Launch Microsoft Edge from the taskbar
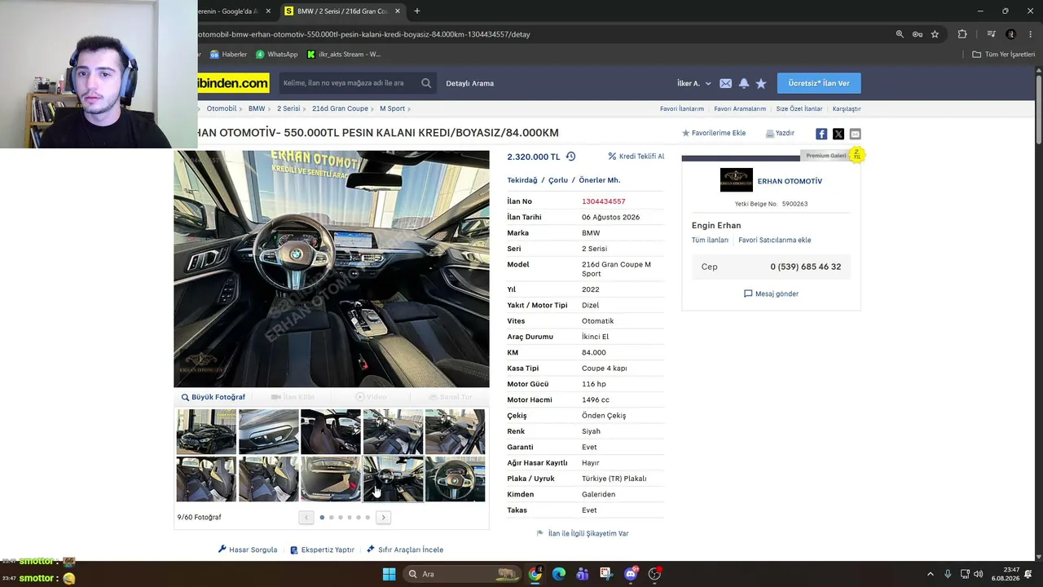The height and width of the screenshot is (587, 1043). 559,574
